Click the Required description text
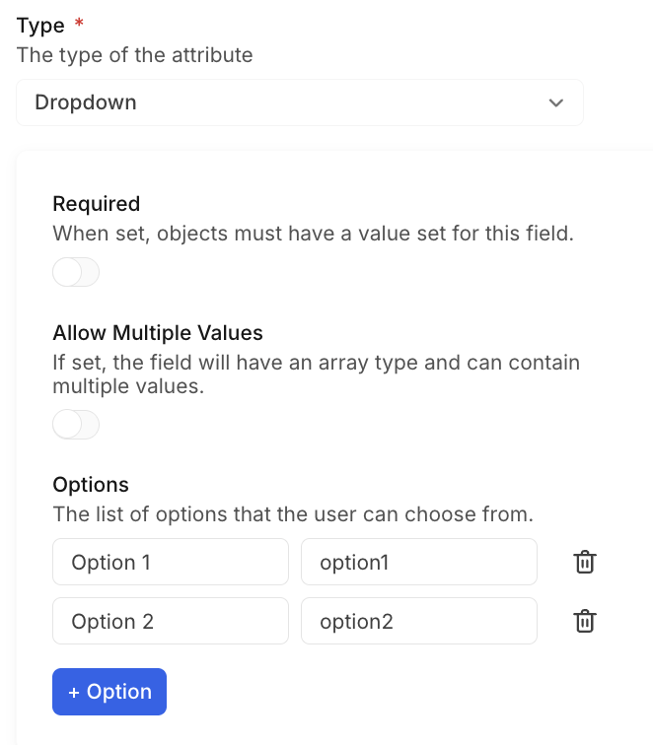 tap(312, 235)
